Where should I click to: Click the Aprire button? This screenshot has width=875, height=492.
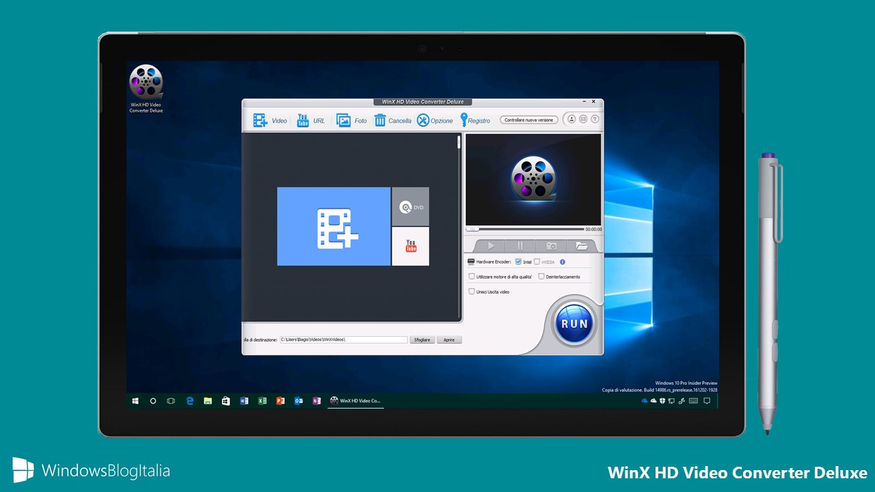(449, 340)
